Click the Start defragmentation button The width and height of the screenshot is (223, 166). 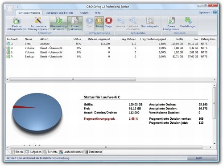pyautogui.click(x=90, y=23)
